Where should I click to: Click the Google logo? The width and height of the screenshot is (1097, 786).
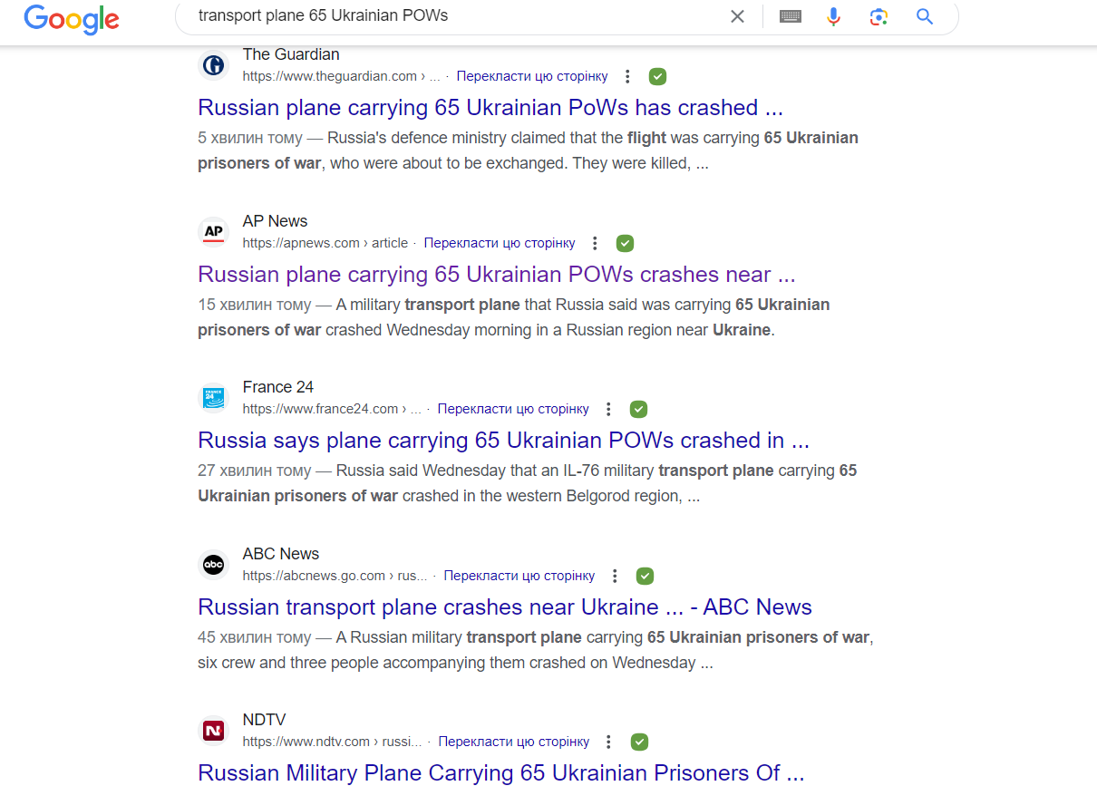click(x=72, y=18)
